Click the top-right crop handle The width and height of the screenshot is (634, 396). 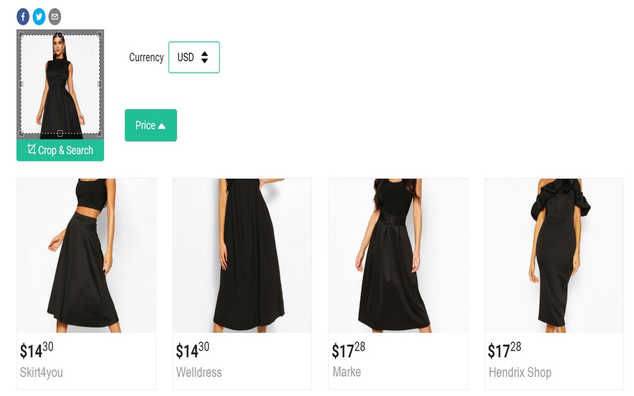[99, 35]
